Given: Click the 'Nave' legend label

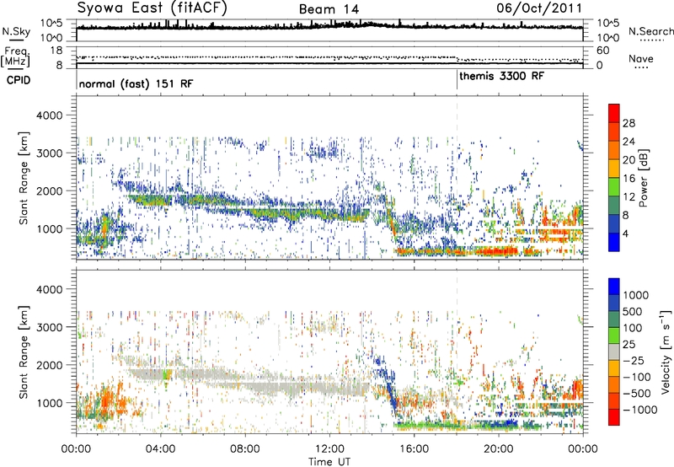Looking at the screenshot, I should [x=641, y=59].
